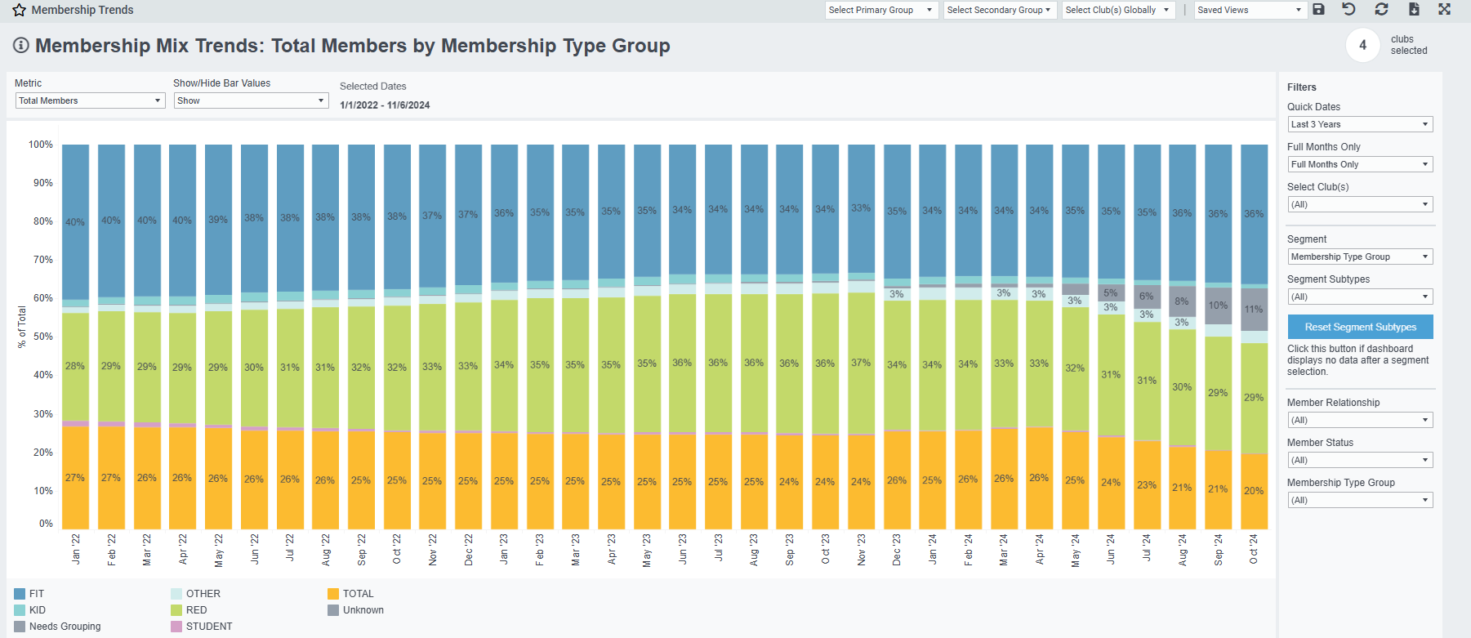Screen dimensions: 1471x638
Task: Open the Select Primary Group dropdown
Action: 880,10
